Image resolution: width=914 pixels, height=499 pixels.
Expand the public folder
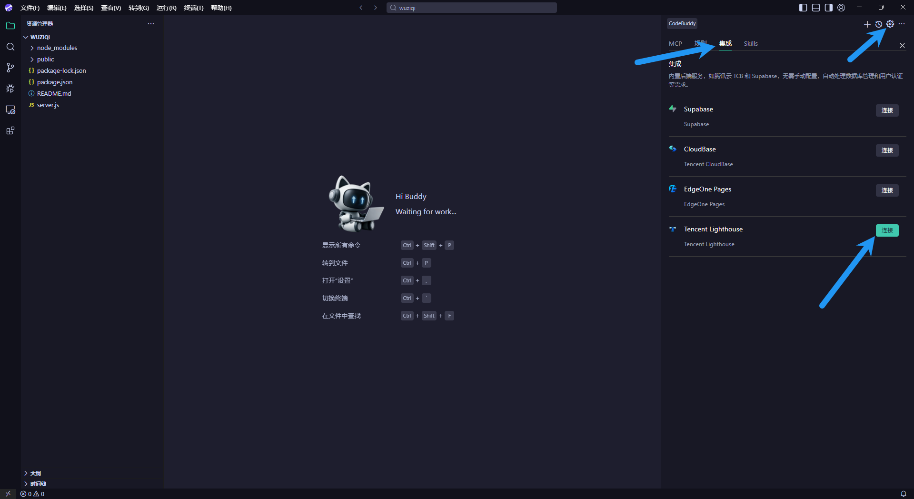tap(45, 59)
